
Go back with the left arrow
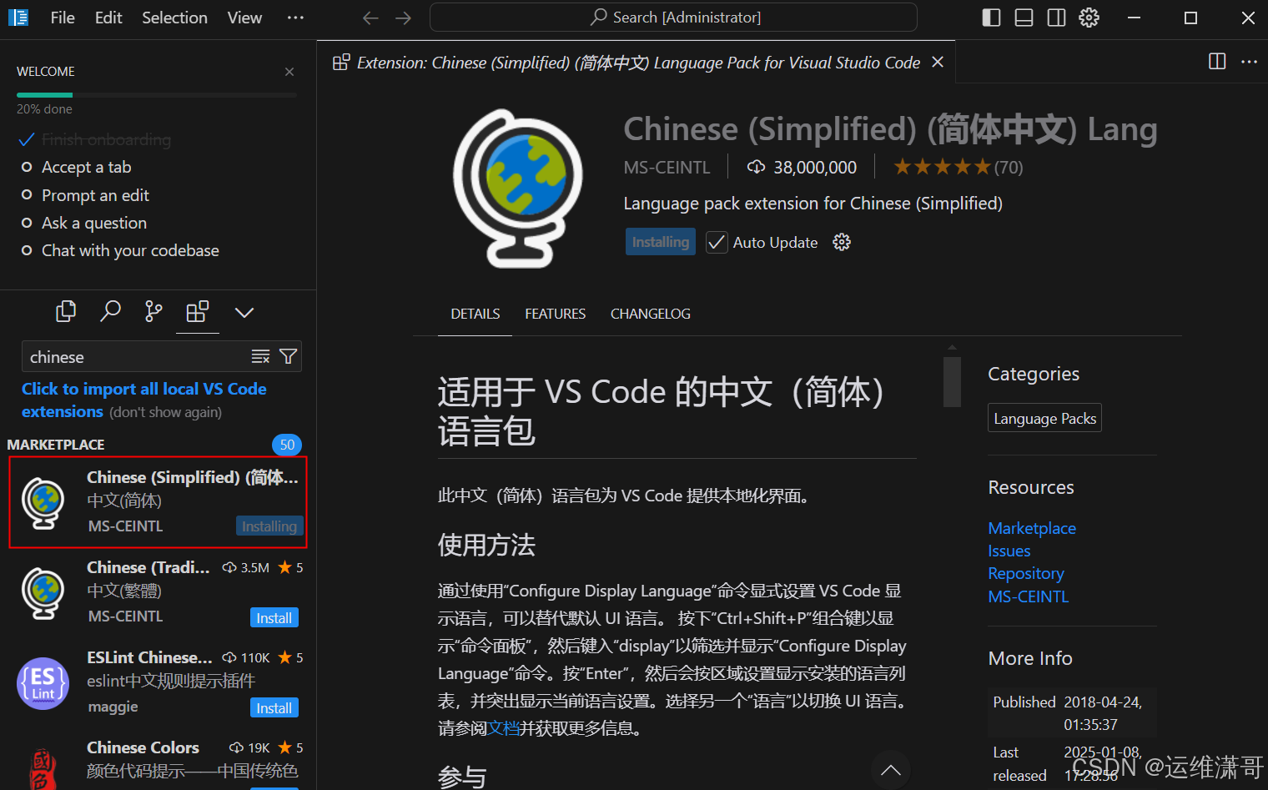(x=370, y=18)
